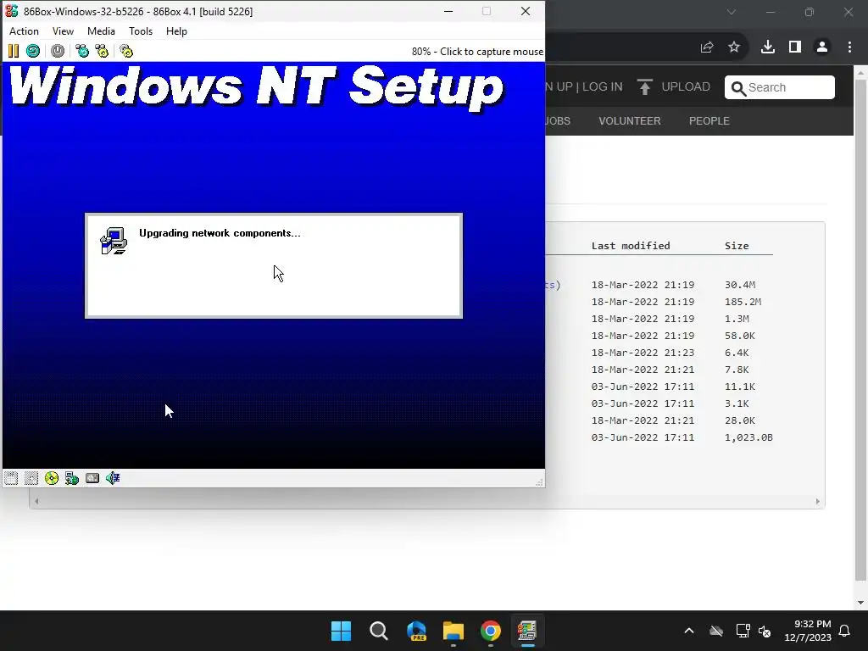Bookmark the page with star icon
Image resolution: width=868 pixels, height=651 pixels.
[x=734, y=47]
